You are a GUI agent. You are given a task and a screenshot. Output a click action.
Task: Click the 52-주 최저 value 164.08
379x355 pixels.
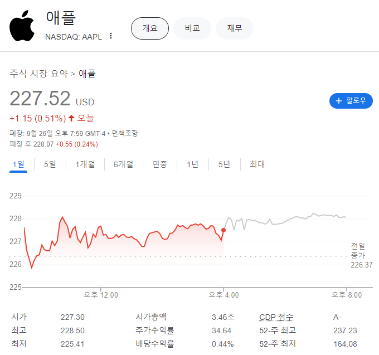[345, 344]
